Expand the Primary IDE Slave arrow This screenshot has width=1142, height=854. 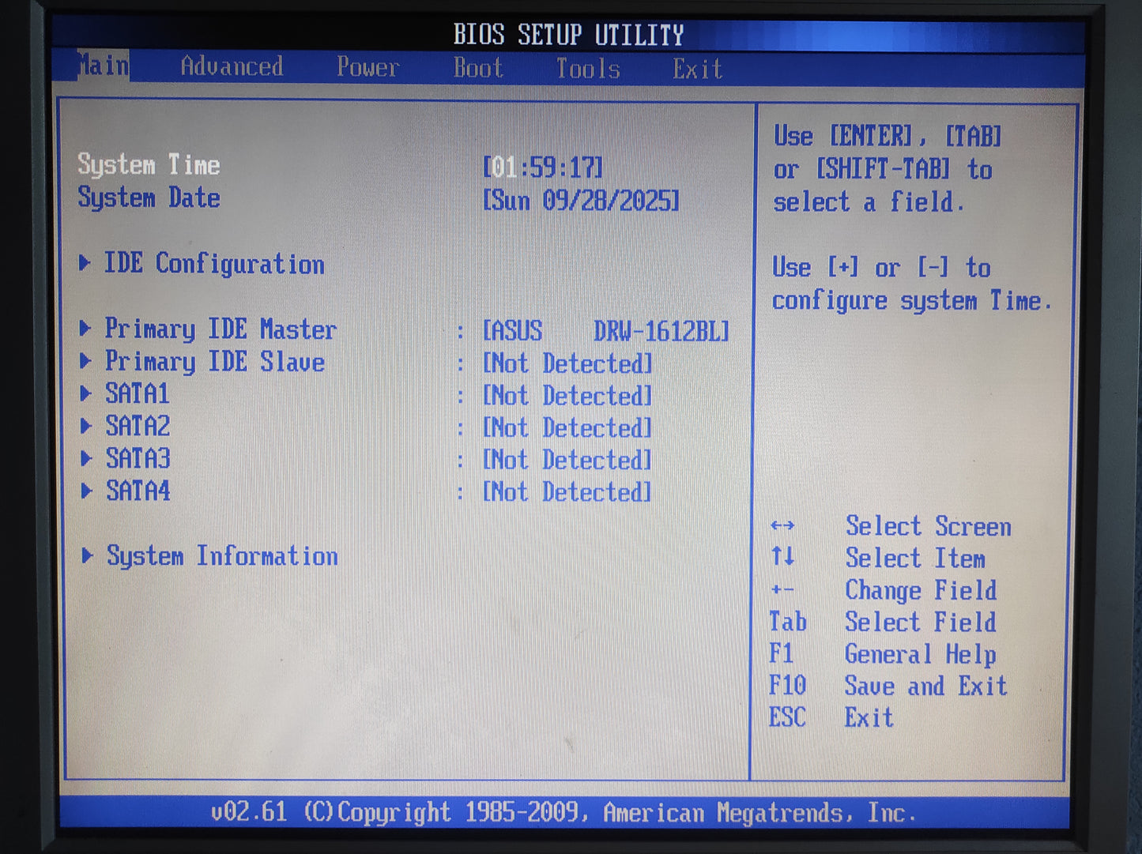85,361
